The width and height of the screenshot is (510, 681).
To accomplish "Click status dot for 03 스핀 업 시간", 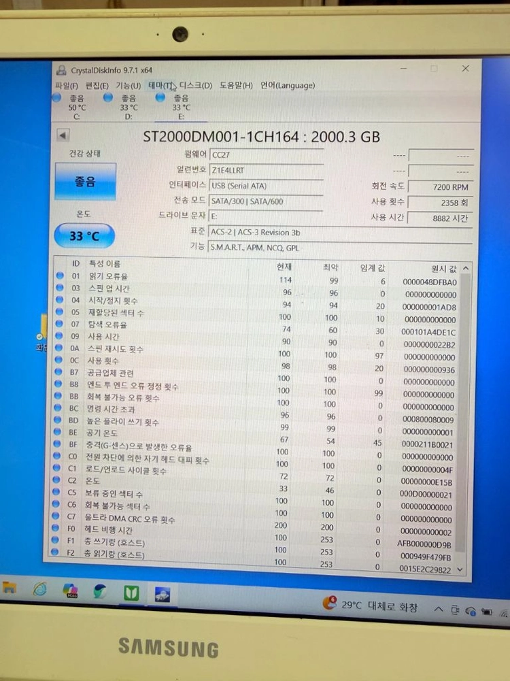I will click(x=60, y=288).
